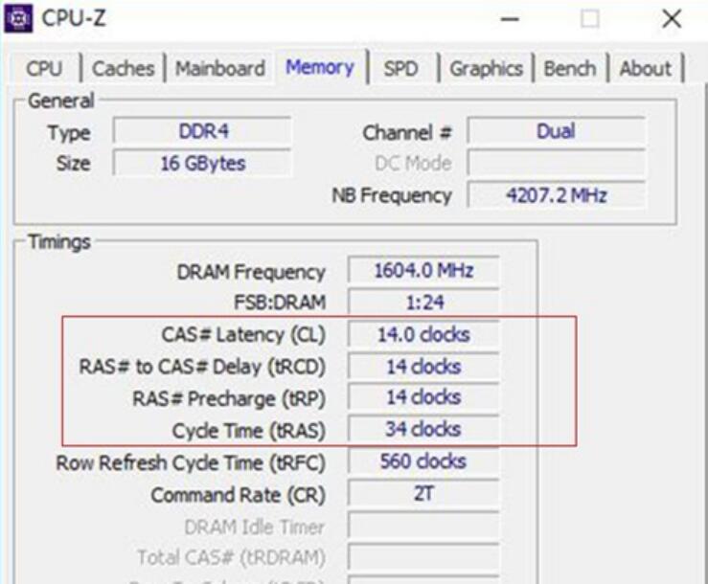Go to the Mainboard tab

point(220,69)
